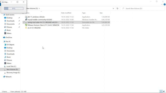This screenshot has height=93, width=166.
Task: Click the search magnifier icon
Action: coord(123,8)
